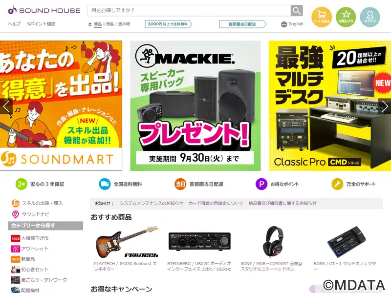Focus the product search field
This screenshot has width=391, height=293.
[x=189, y=10]
